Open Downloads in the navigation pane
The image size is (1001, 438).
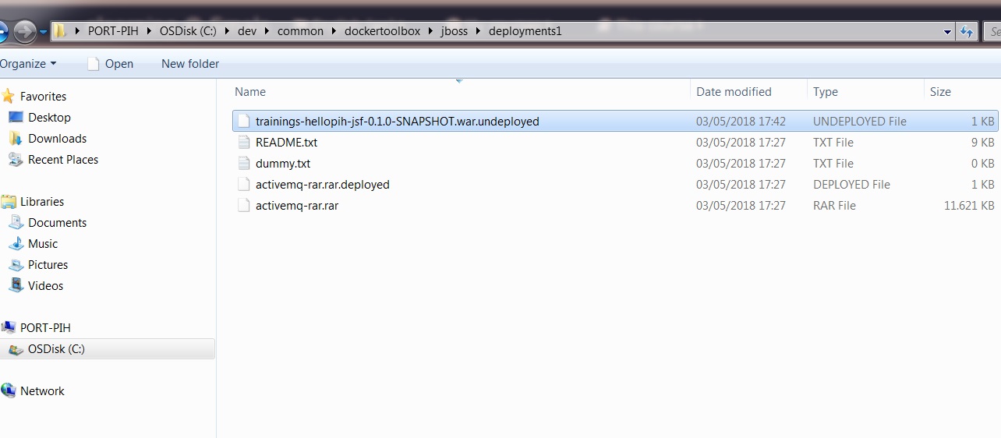click(57, 139)
